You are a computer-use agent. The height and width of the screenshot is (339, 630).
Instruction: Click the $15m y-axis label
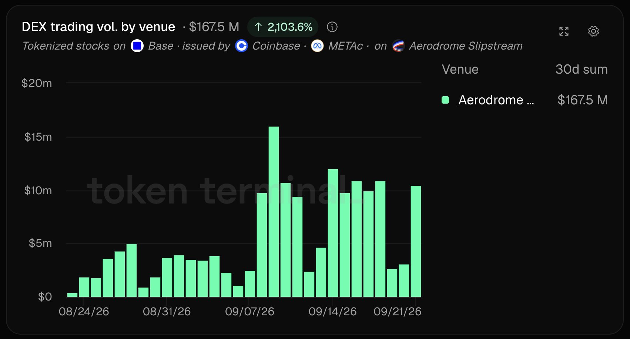point(38,137)
